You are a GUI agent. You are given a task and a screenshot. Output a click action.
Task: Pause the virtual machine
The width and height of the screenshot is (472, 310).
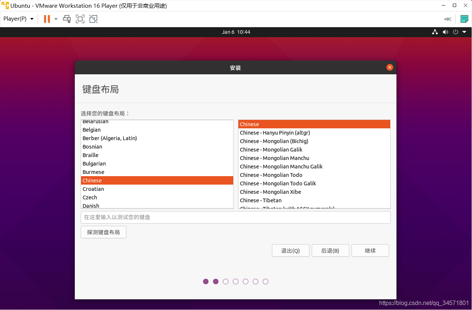click(x=47, y=19)
